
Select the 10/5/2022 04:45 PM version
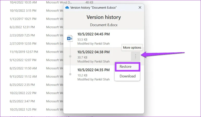104,38
